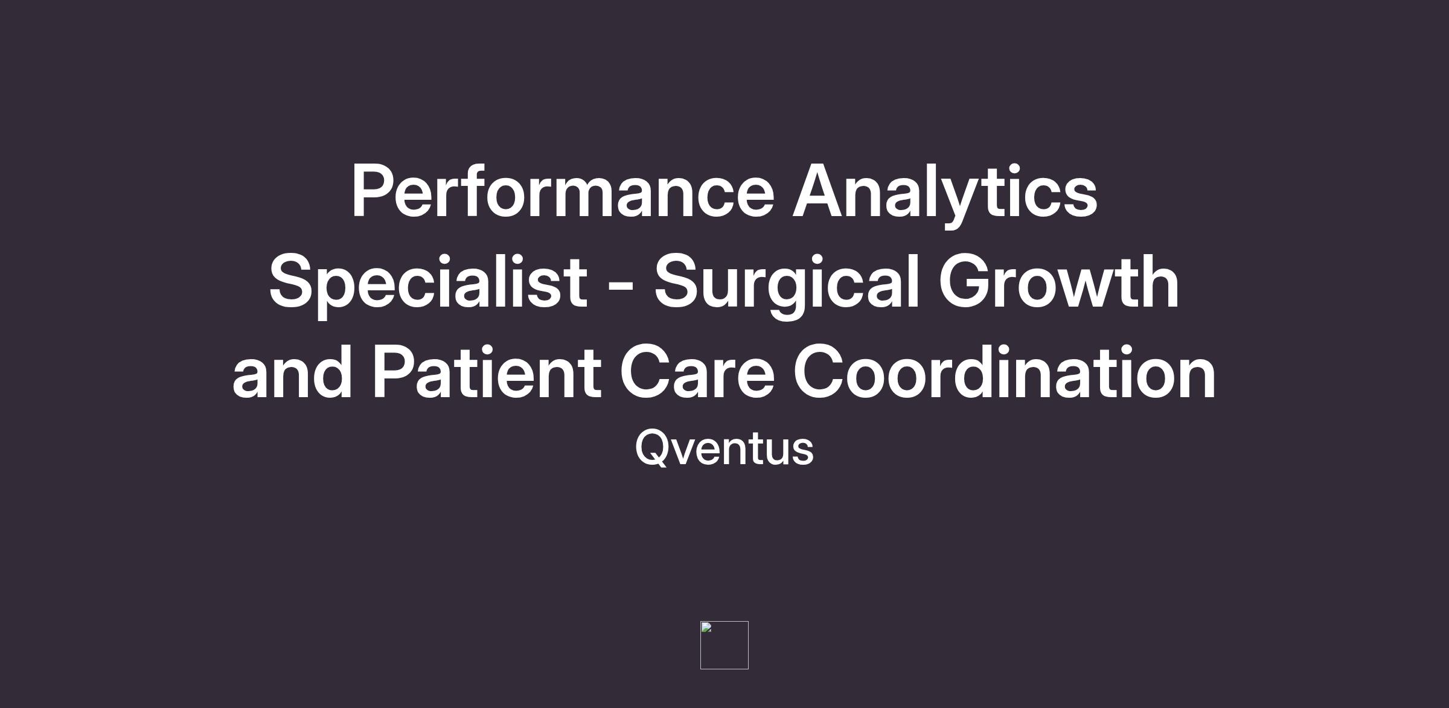The image size is (1449, 708).
Task: Select the word Patient in the heading
Action: point(487,372)
